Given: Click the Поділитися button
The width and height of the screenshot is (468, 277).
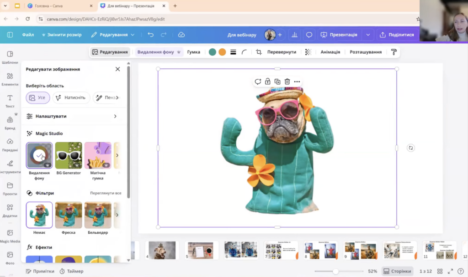Looking at the screenshot, I should [x=397, y=35].
